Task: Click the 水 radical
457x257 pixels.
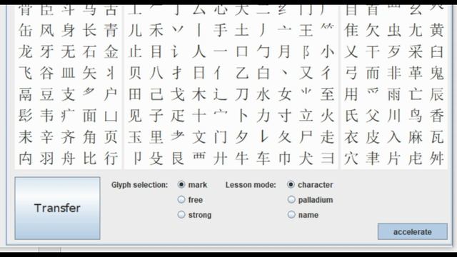Action: tap(263, 94)
